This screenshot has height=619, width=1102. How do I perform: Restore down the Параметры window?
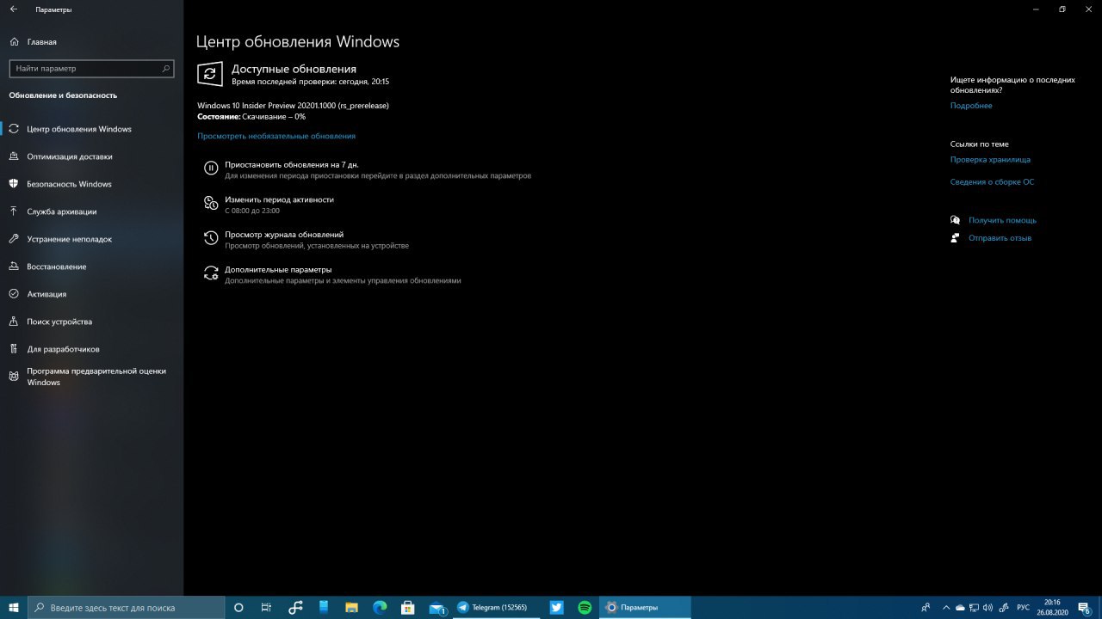click(1062, 9)
